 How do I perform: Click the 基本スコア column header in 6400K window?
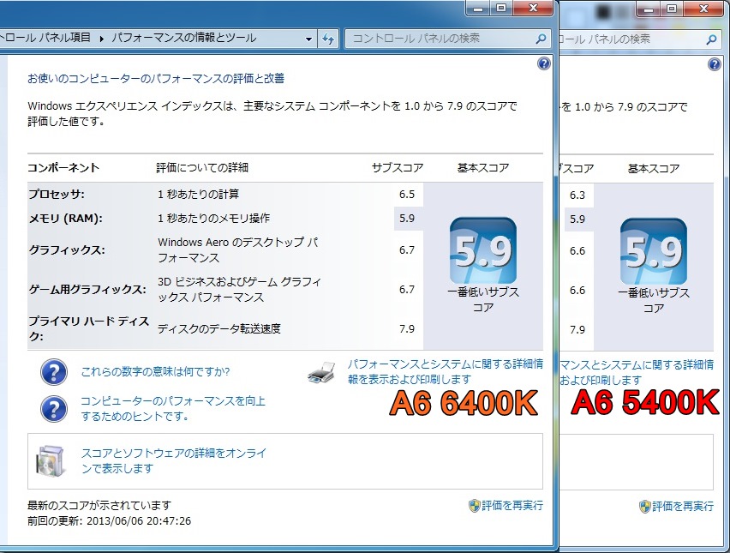(483, 167)
